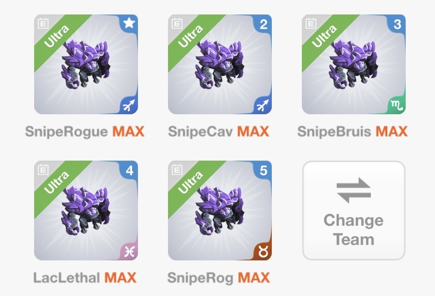The image size is (435, 296).
Task: Open the notes icon on SnipeCav card
Action: pos(177,23)
